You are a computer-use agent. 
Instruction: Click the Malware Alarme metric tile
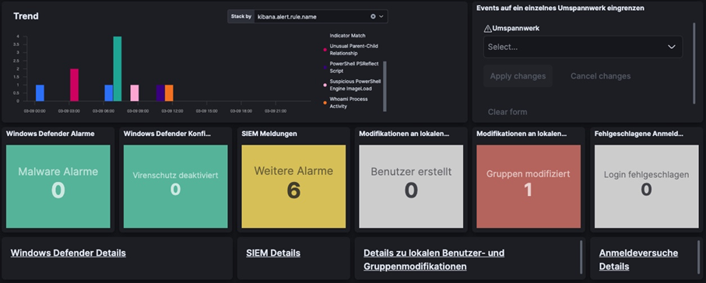click(58, 187)
